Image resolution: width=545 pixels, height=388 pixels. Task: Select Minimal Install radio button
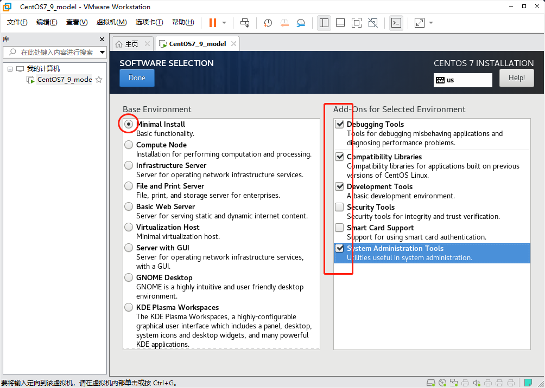tap(129, 124)
